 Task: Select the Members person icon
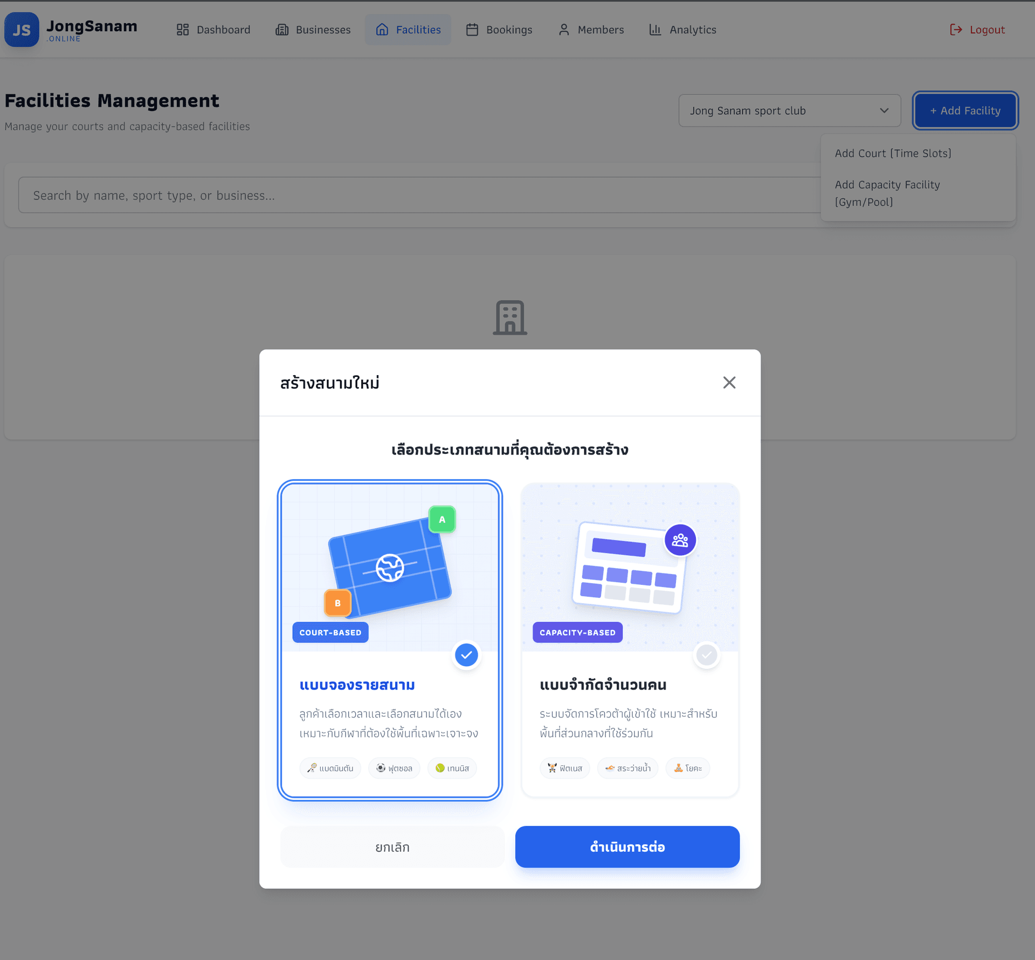click(564, 29)
